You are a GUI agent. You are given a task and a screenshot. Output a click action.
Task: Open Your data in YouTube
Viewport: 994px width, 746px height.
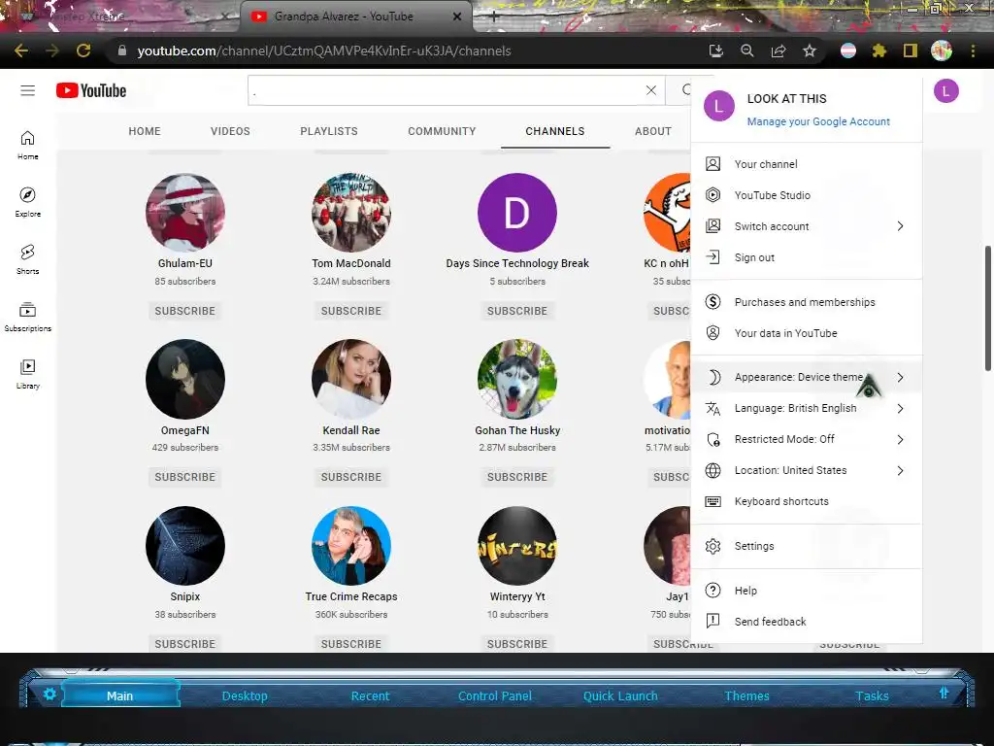click(x=807, y=333)
